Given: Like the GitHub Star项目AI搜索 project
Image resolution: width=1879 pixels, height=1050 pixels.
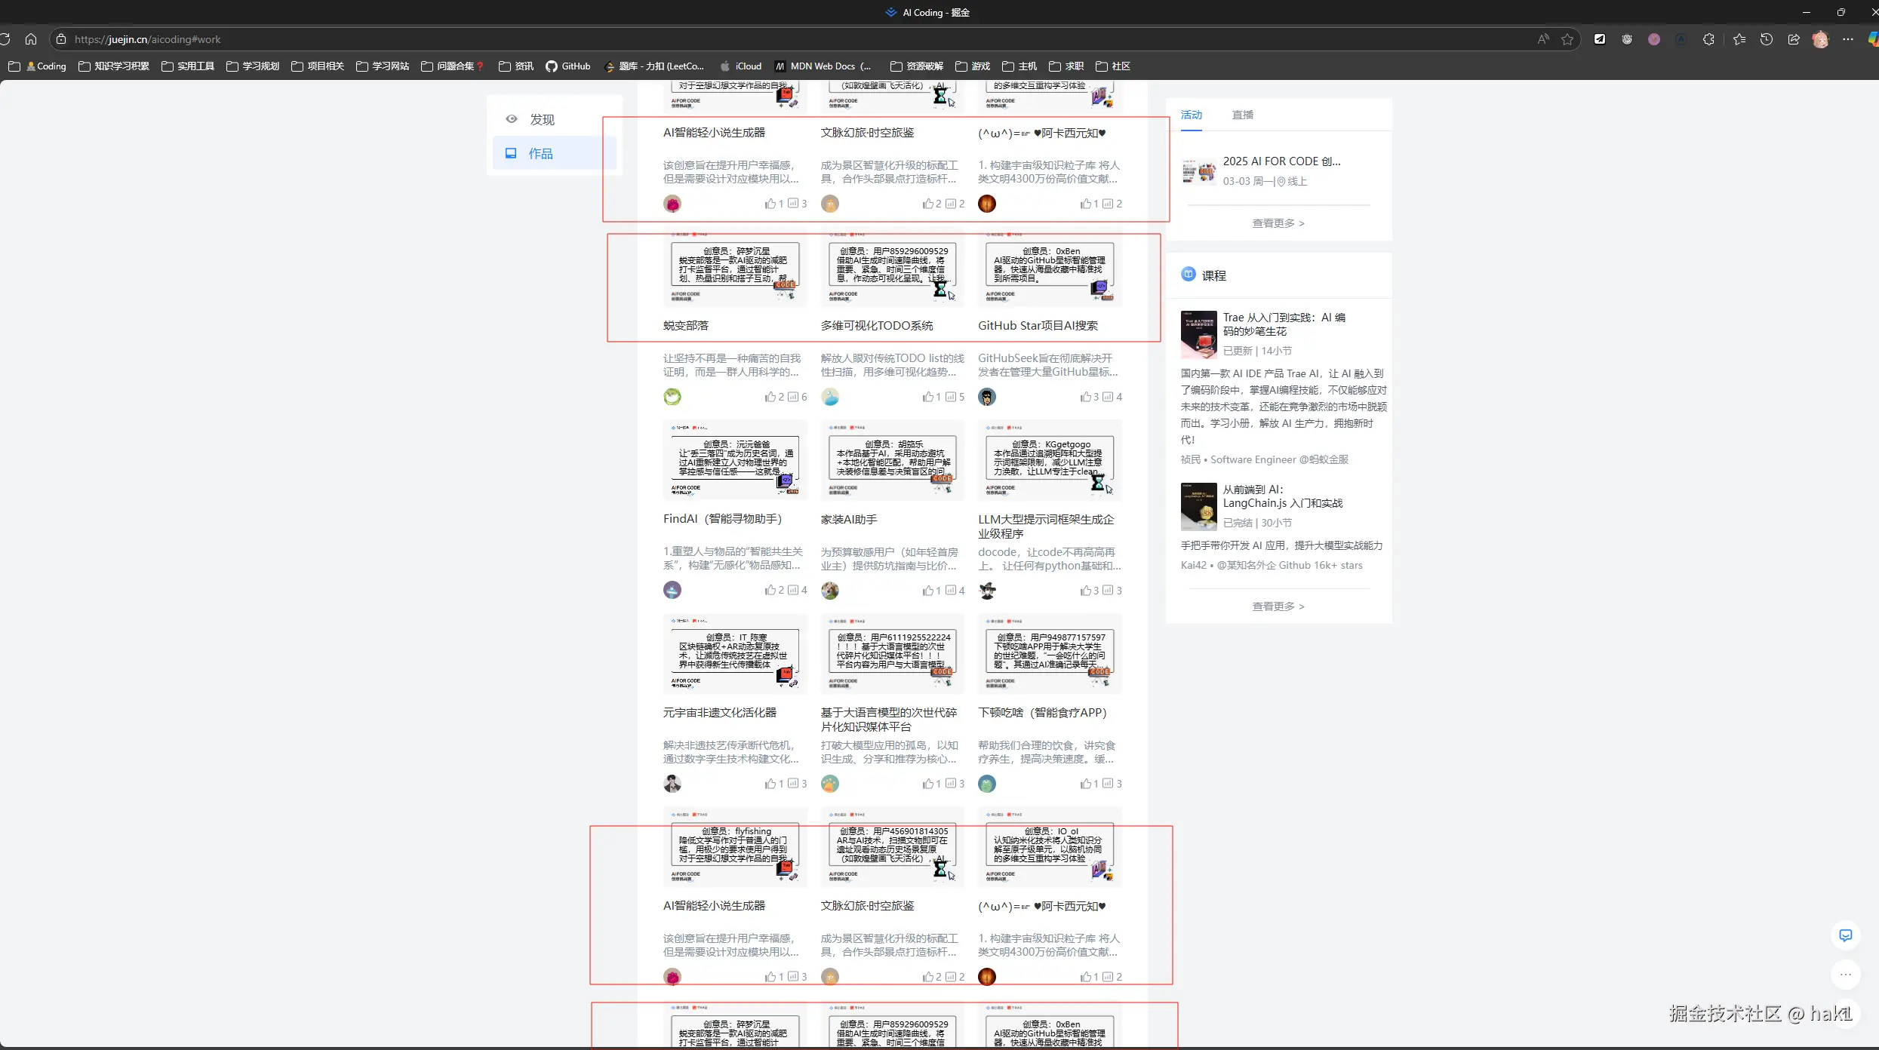Looking at the screenshot, I should point(1085,397).
